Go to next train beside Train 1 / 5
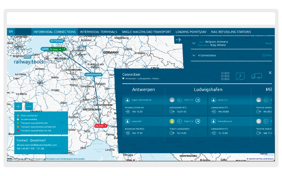 pyautogui.click(x=198, y=100)
